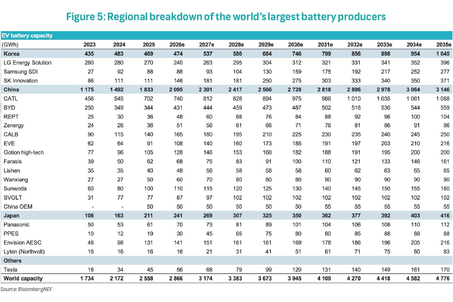Screen dimensions: 453x302
Task: Click the 2030e column header
Action: (x=296, y=45)
